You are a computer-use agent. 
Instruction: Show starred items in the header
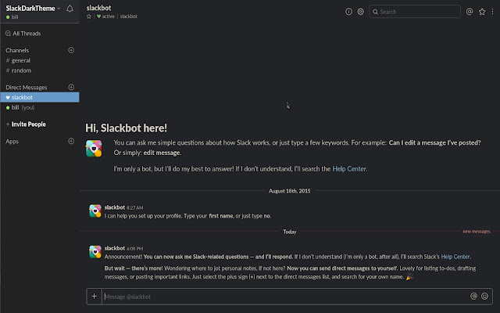[x=482, y=12]
